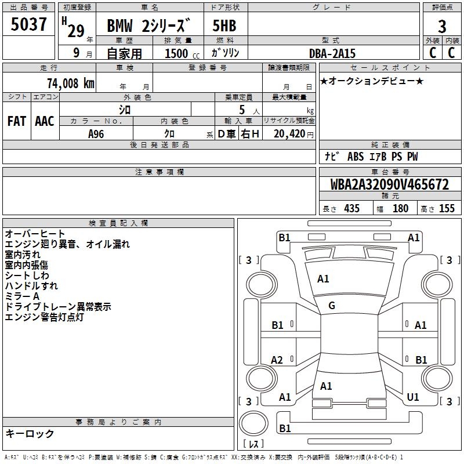This screenshot has width=464, height=464.
Task: Select the length value "435"
Action: pyautogui.click(x=352, y=209)
